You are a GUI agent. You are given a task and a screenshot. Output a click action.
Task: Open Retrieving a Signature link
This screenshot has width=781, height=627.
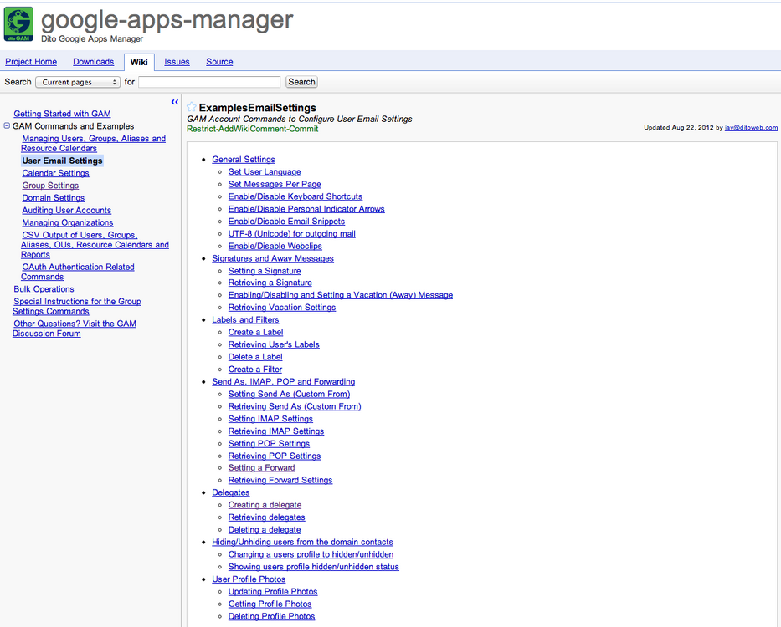point(270,283)
